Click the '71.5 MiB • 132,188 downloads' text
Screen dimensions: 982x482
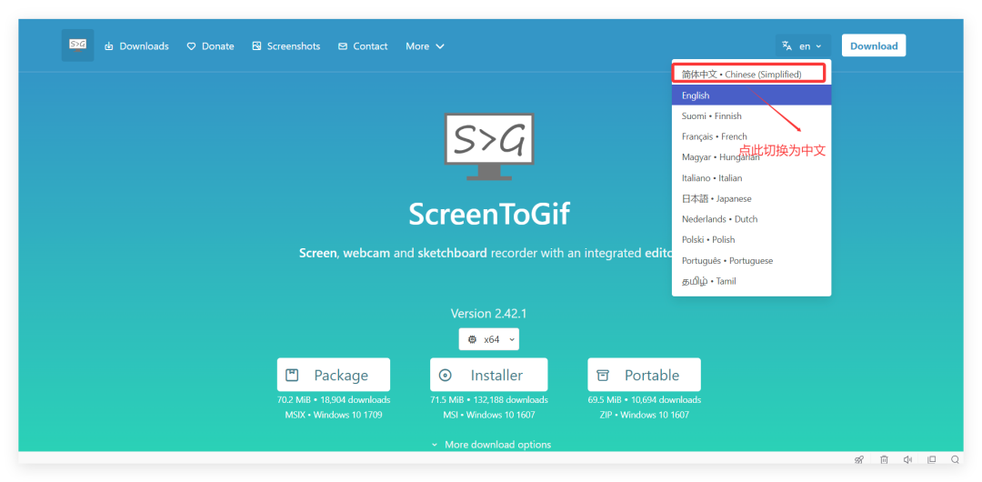[x=489, y=400]
